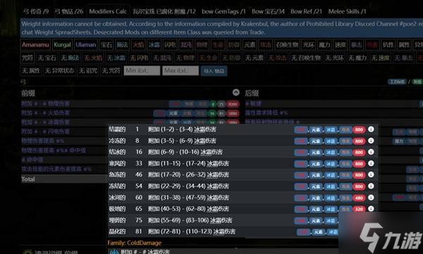
Task: Toggle the 火焰 filter tag
Action: [x=138, y=45]
